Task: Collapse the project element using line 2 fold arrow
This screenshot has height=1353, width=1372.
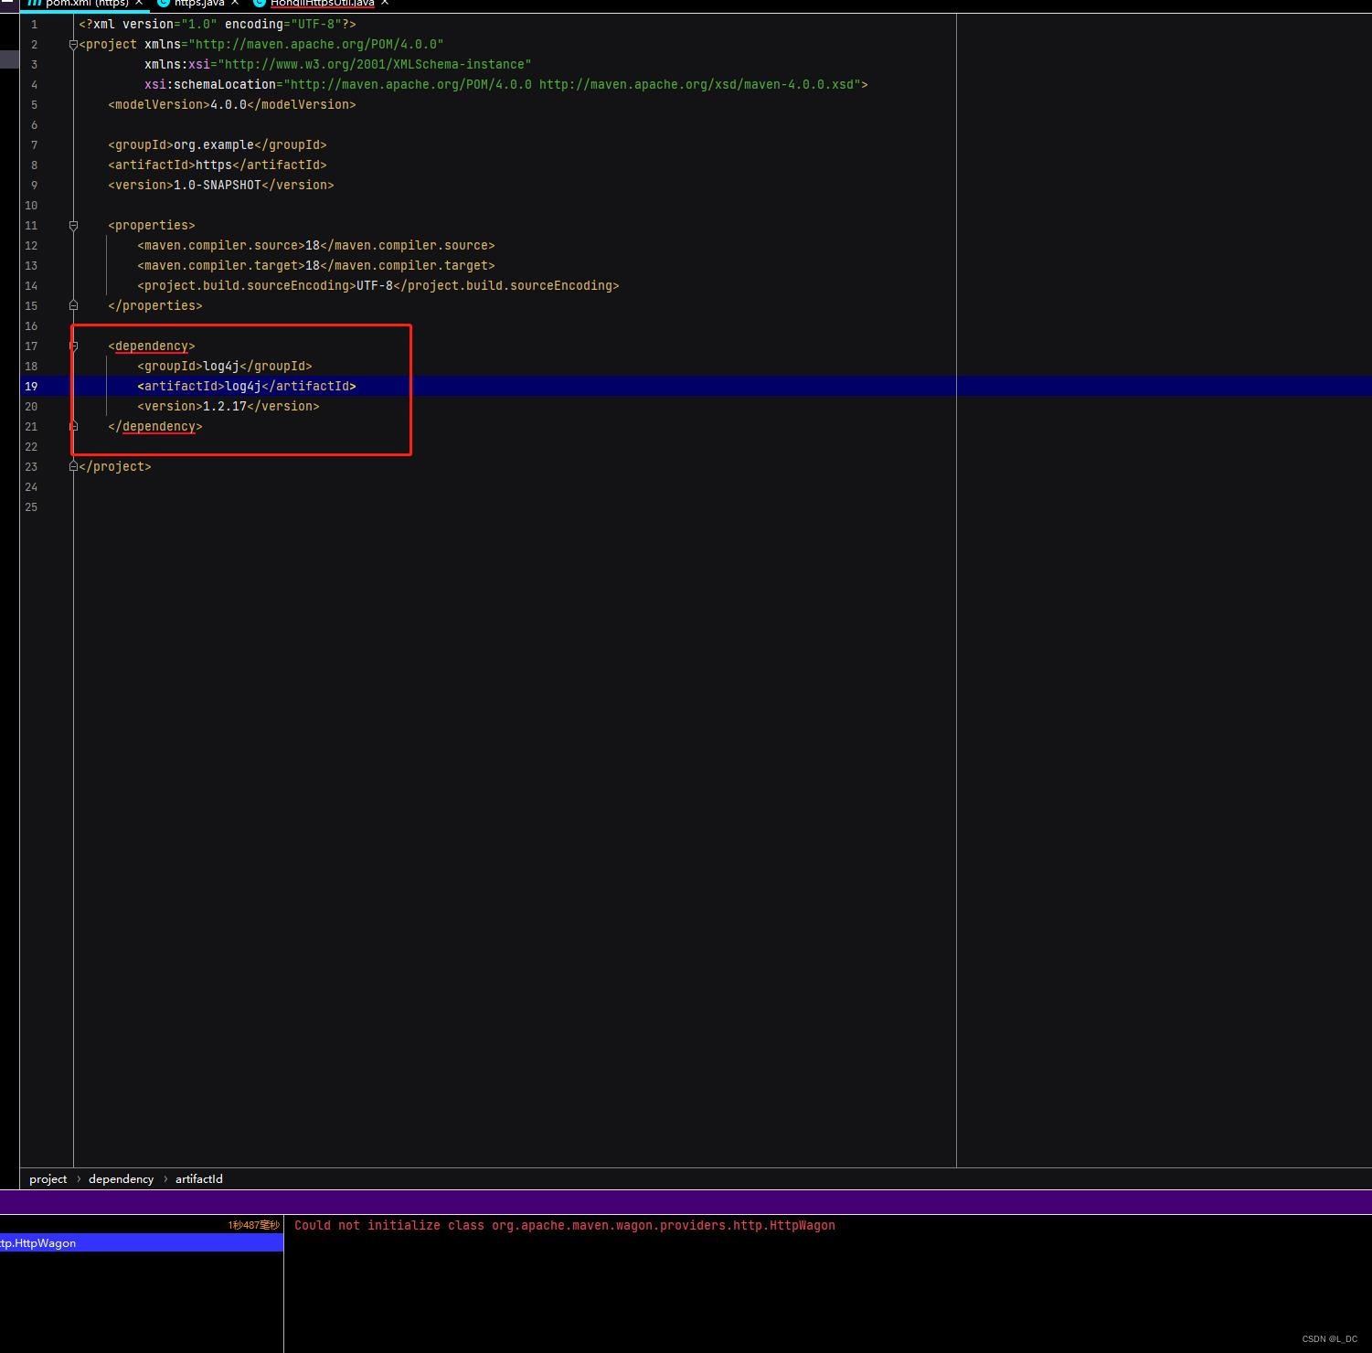Action: point(74,45)
